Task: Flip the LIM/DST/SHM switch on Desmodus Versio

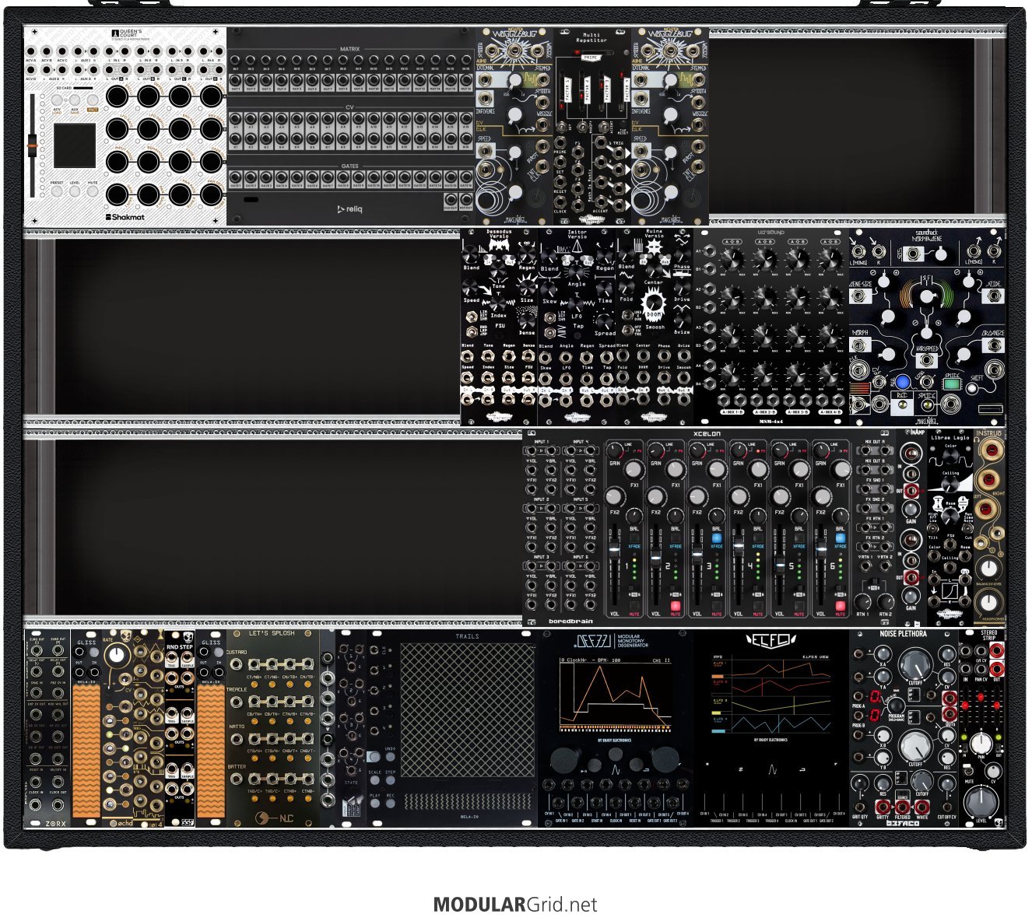Action: click(471, 317)
